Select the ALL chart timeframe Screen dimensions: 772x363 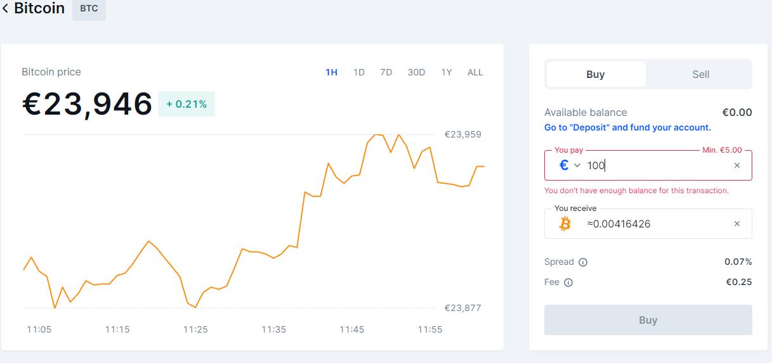(475, 72)
